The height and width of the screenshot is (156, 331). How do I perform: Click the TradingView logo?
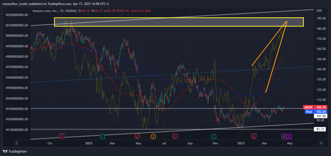[x=15, y=151]
